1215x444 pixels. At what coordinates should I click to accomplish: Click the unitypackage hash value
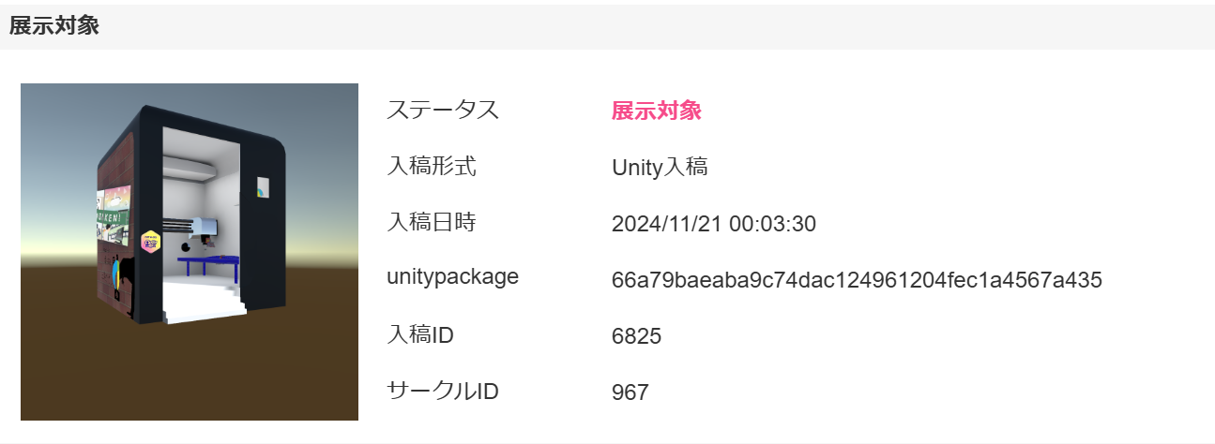coord(857,280)
